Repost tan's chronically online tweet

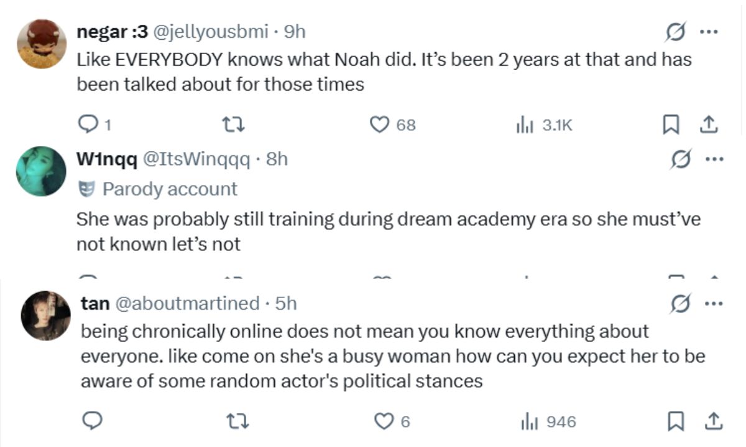(240, 422)
